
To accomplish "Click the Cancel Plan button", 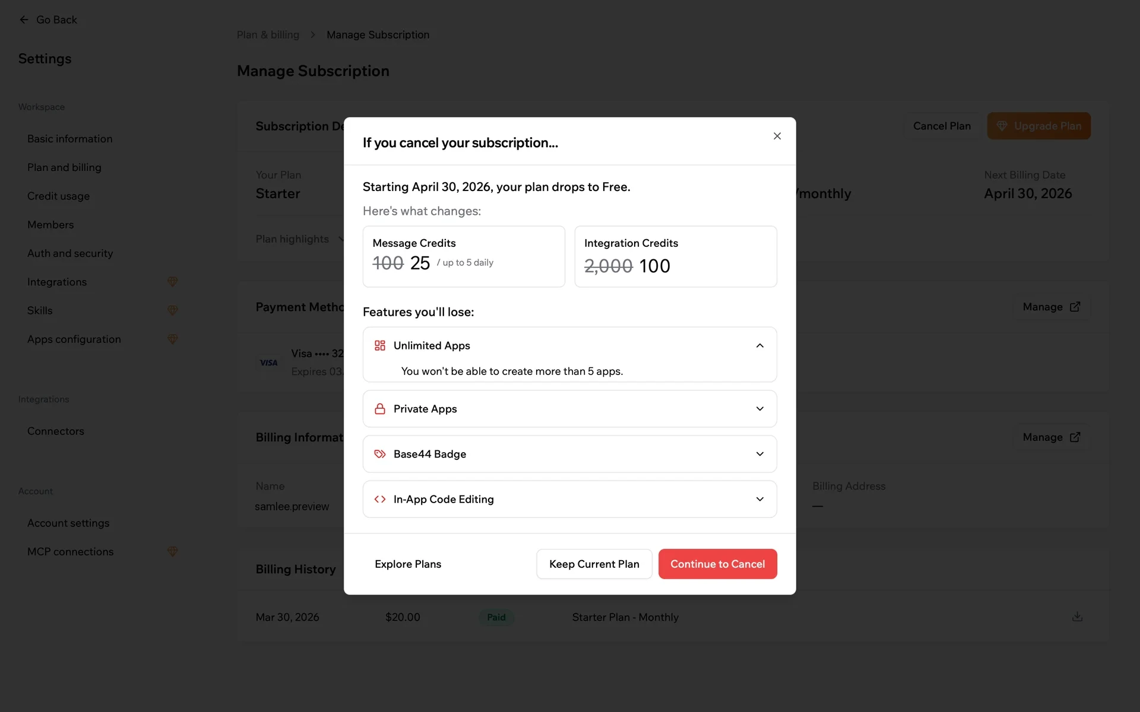I will point(942,126).
